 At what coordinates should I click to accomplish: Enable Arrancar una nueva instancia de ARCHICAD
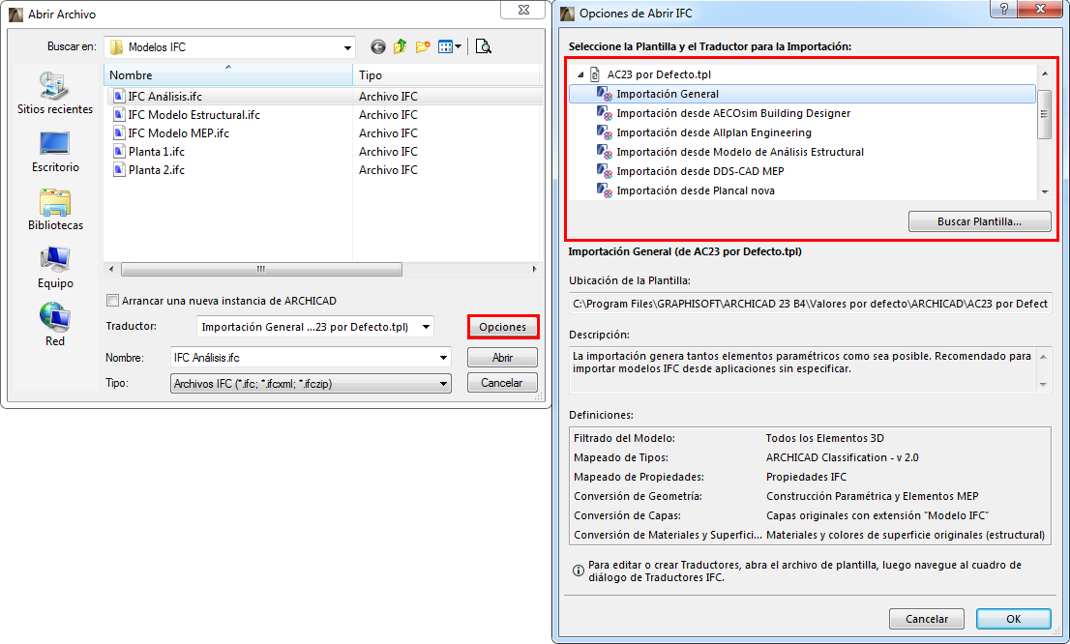(x=112, y=300)
